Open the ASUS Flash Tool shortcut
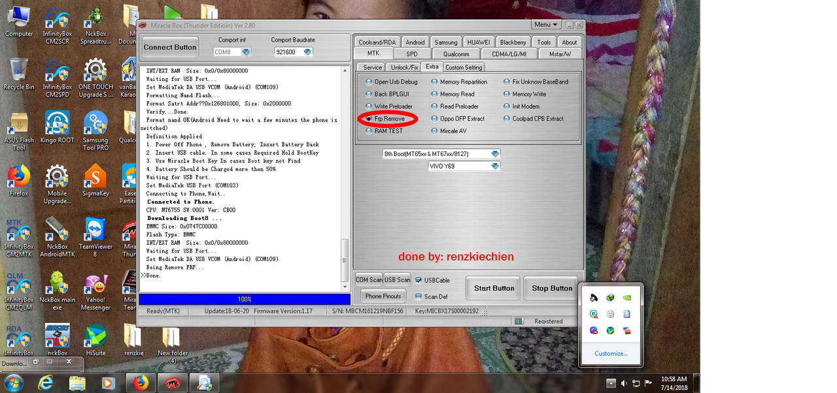The height and width of the screenshot is (393, 837). click(x=19, y=131)
